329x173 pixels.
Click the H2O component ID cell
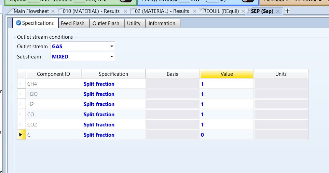pos(54,94)
